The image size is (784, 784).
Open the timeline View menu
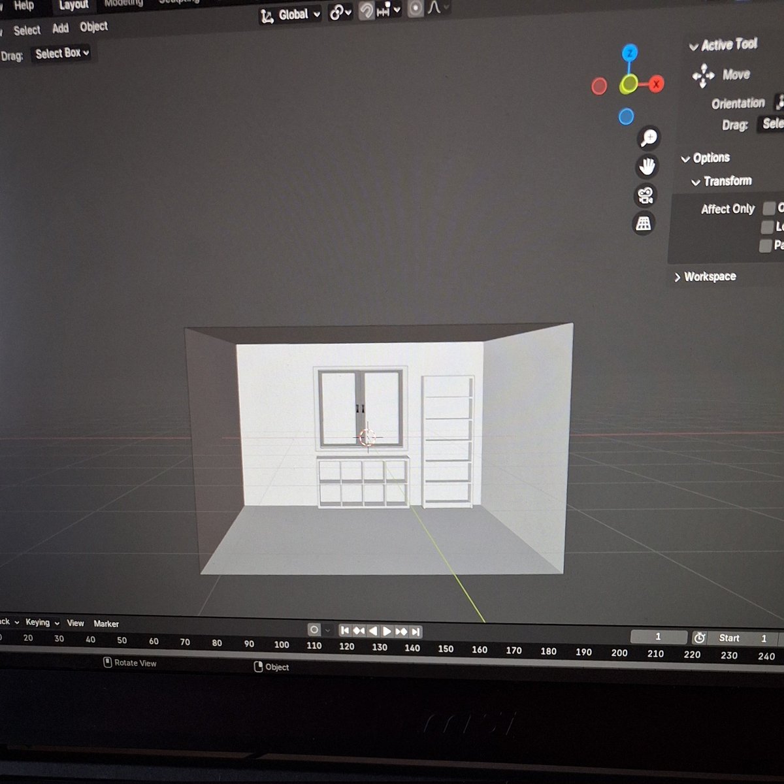pyautogui.click(x=75, y=623)
